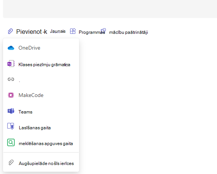Select Augšupielāde no šīs ierīces
217x174 pixels.
(41, 163)
